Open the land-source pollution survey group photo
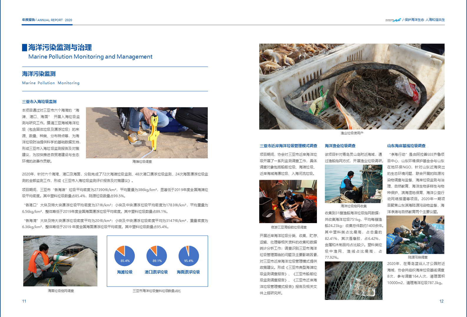 [x=416, y=235]
